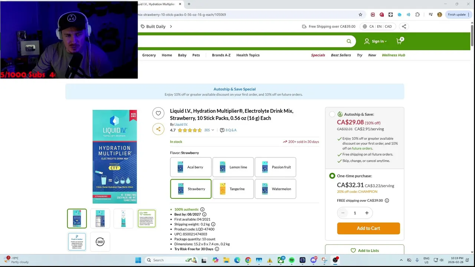Open the Wellness Hub link
This screenshot has height=267, width=475.
coord(393,55)
